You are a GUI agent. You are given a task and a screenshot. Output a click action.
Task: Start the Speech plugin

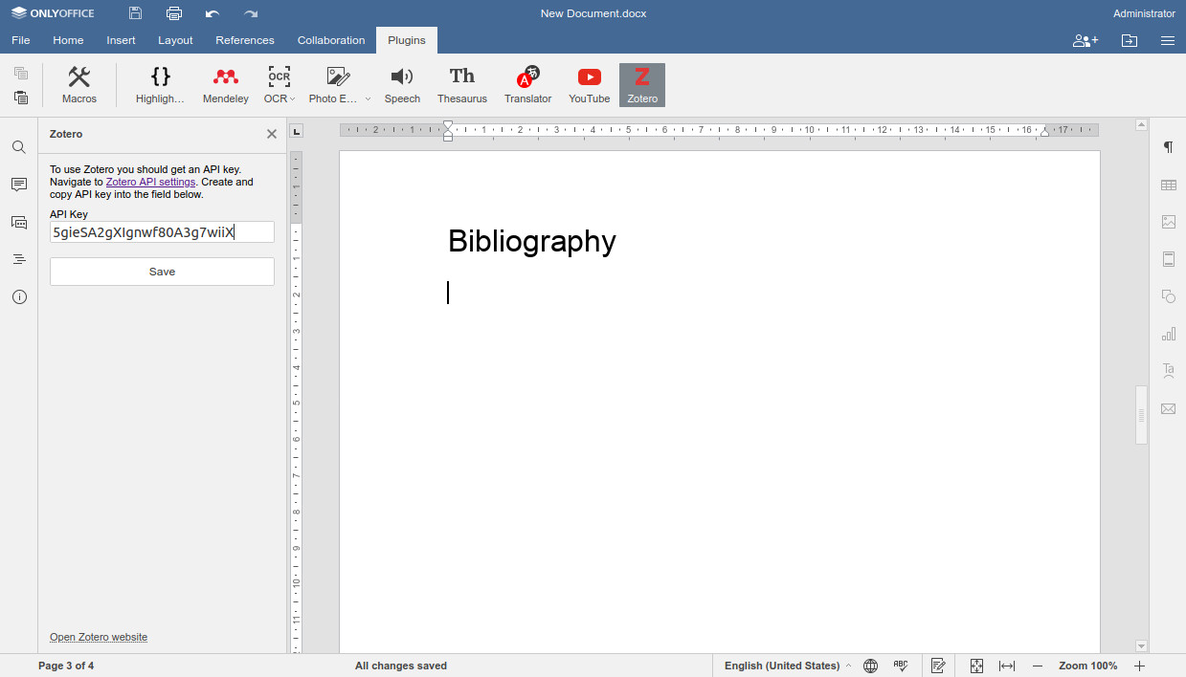coord(402,85)
